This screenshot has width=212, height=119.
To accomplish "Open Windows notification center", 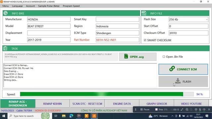I will (207, 116).
